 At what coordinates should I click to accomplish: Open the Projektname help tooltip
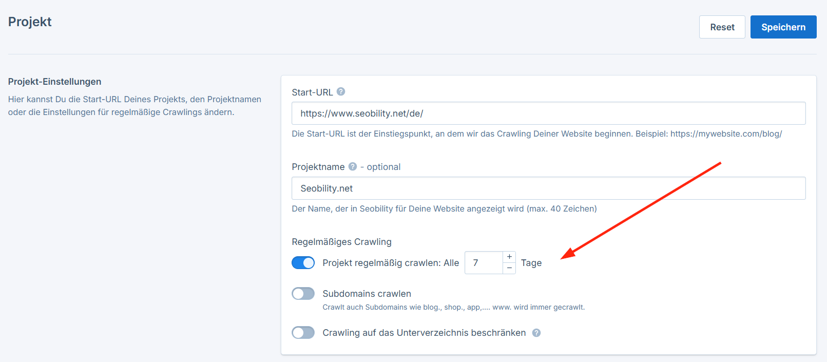pyautogui.click(x=352, y=166)
